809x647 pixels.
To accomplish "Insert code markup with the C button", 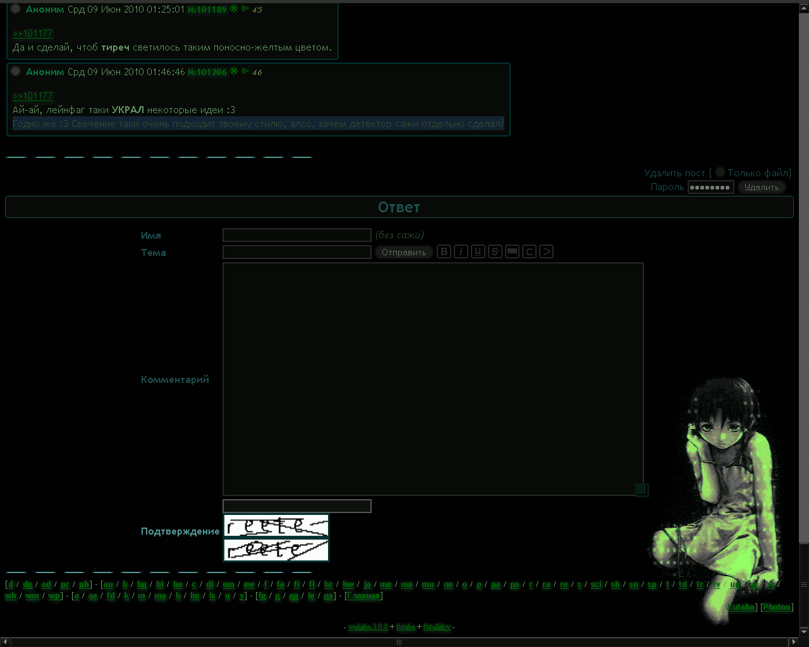I will pos(529,251).
